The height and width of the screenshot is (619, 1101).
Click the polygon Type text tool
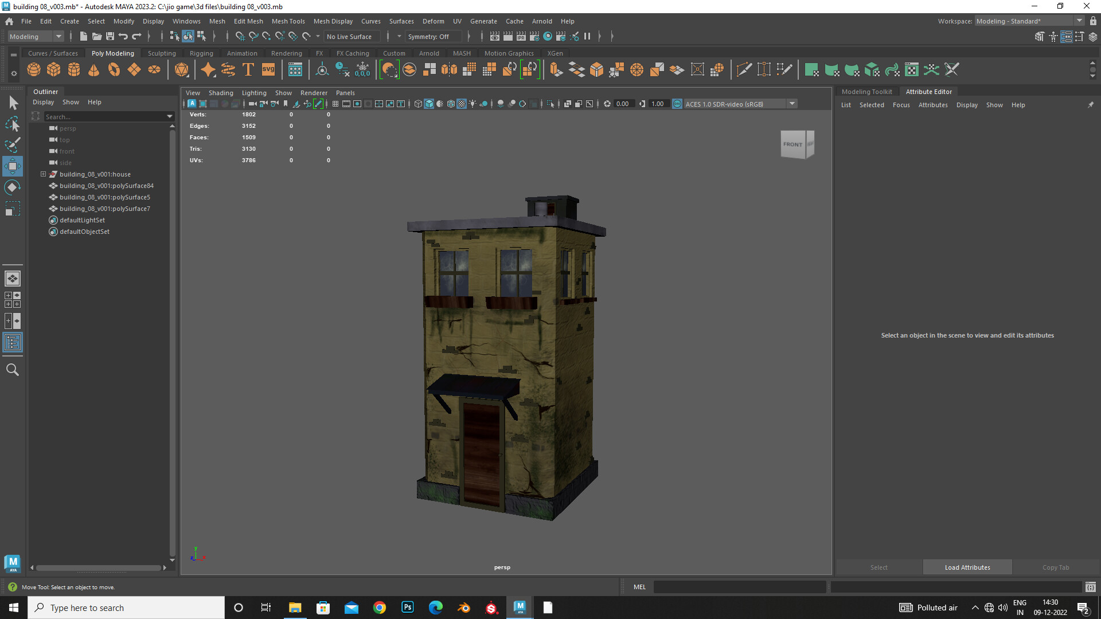[x=248, y=70]
